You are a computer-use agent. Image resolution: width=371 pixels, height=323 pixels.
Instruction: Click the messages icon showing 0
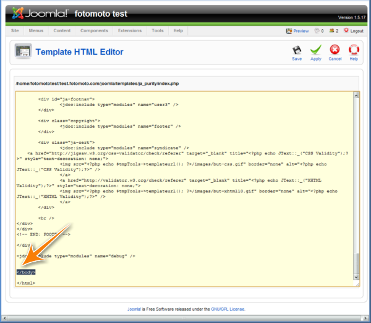pos(317,30)
